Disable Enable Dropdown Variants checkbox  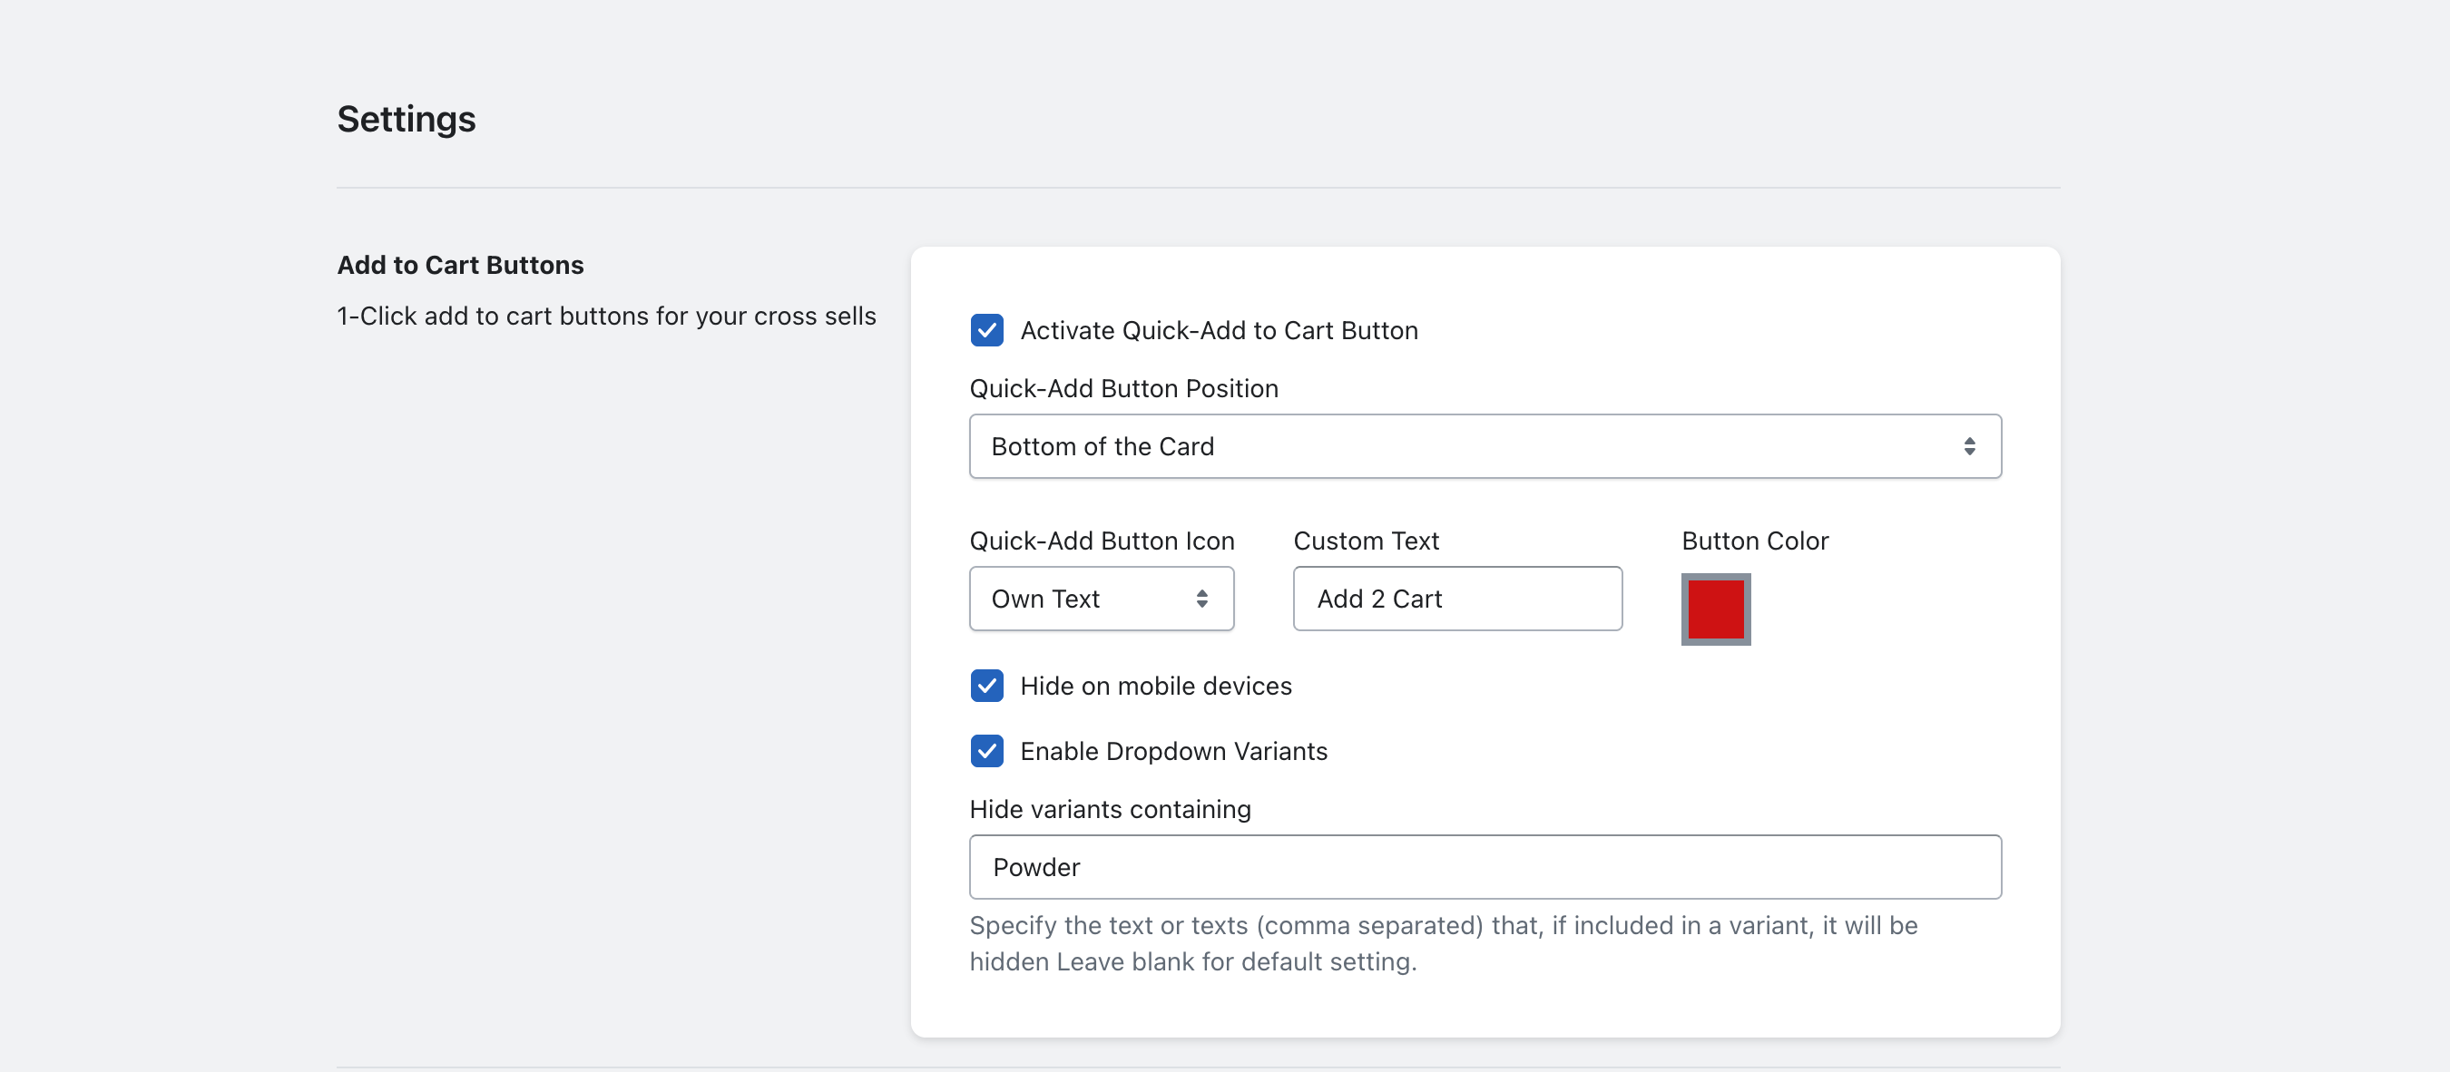[x=986, y=751]
